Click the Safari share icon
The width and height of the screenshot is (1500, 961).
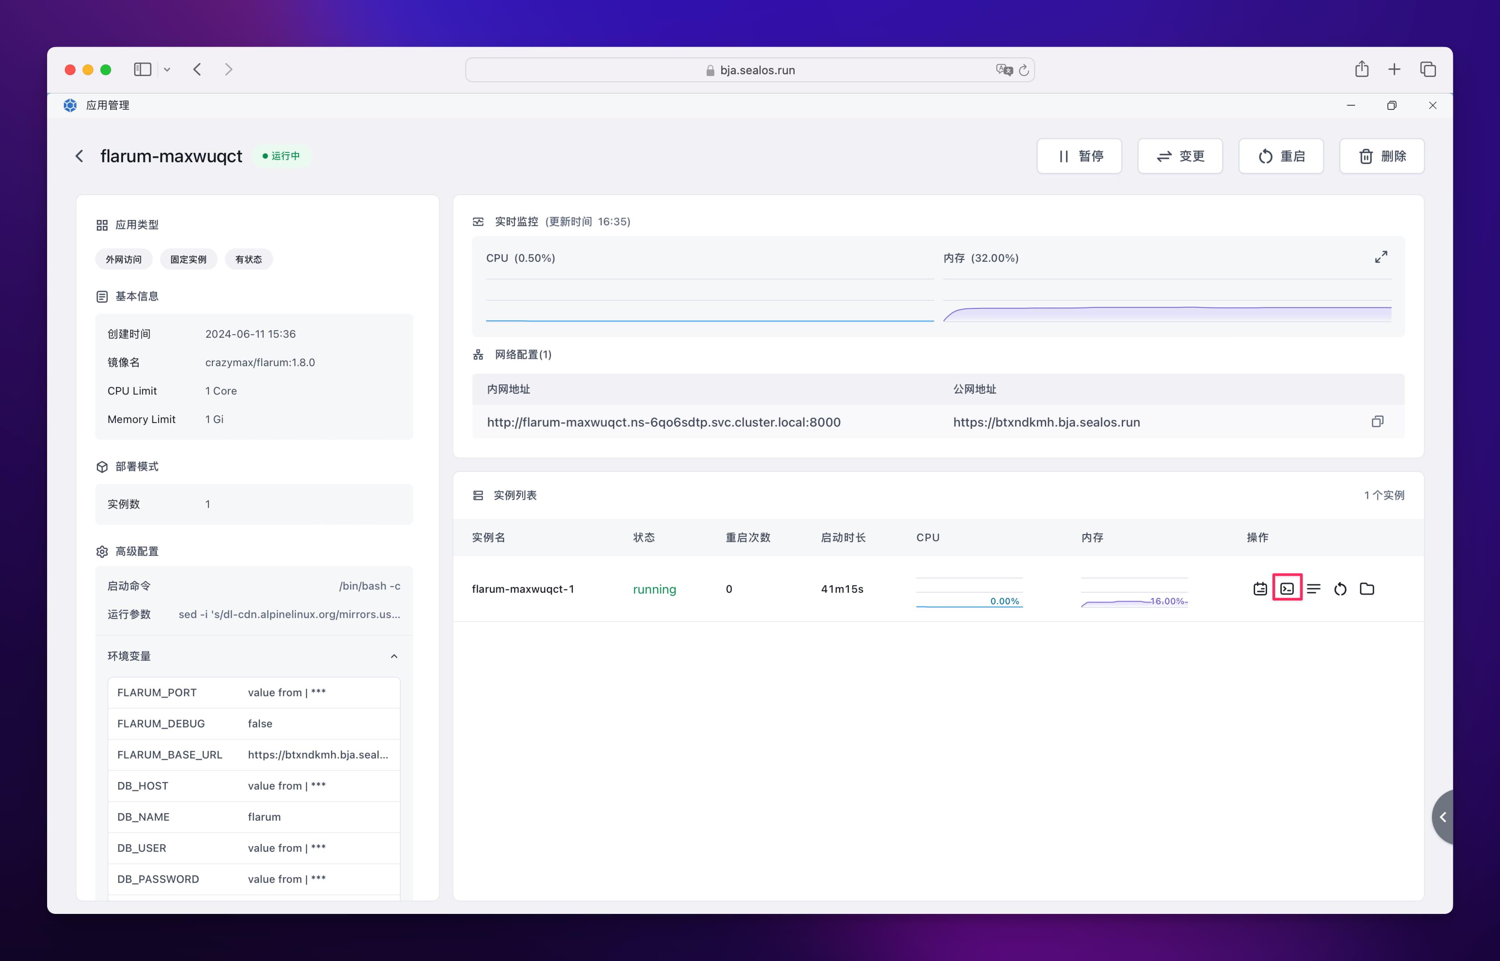click(x=1361, y=69)
